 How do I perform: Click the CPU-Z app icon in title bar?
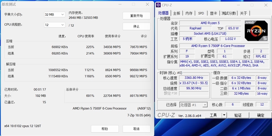tap(158, 5)
